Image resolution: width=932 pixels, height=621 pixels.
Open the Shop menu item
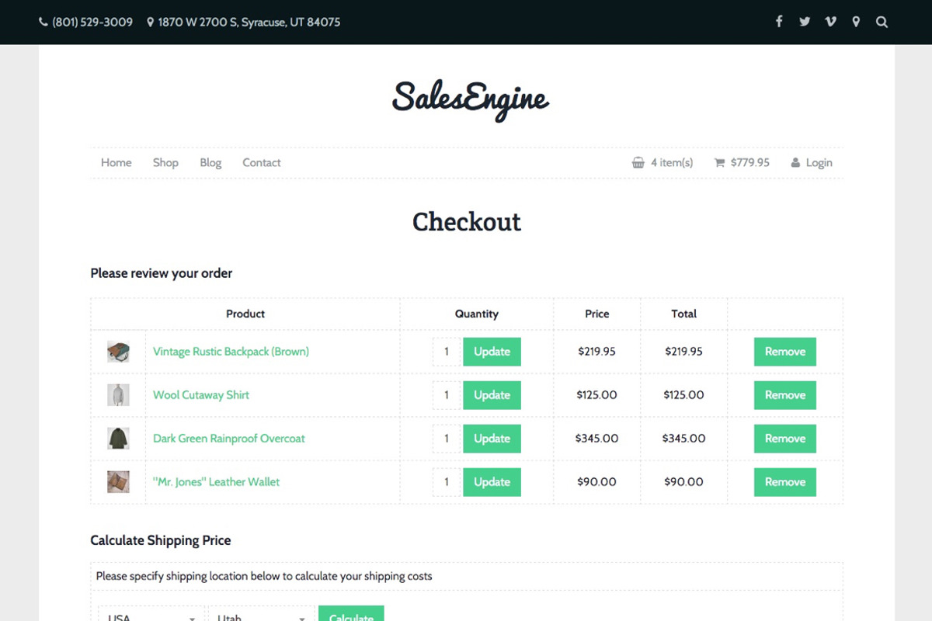(x=165, y=163)
